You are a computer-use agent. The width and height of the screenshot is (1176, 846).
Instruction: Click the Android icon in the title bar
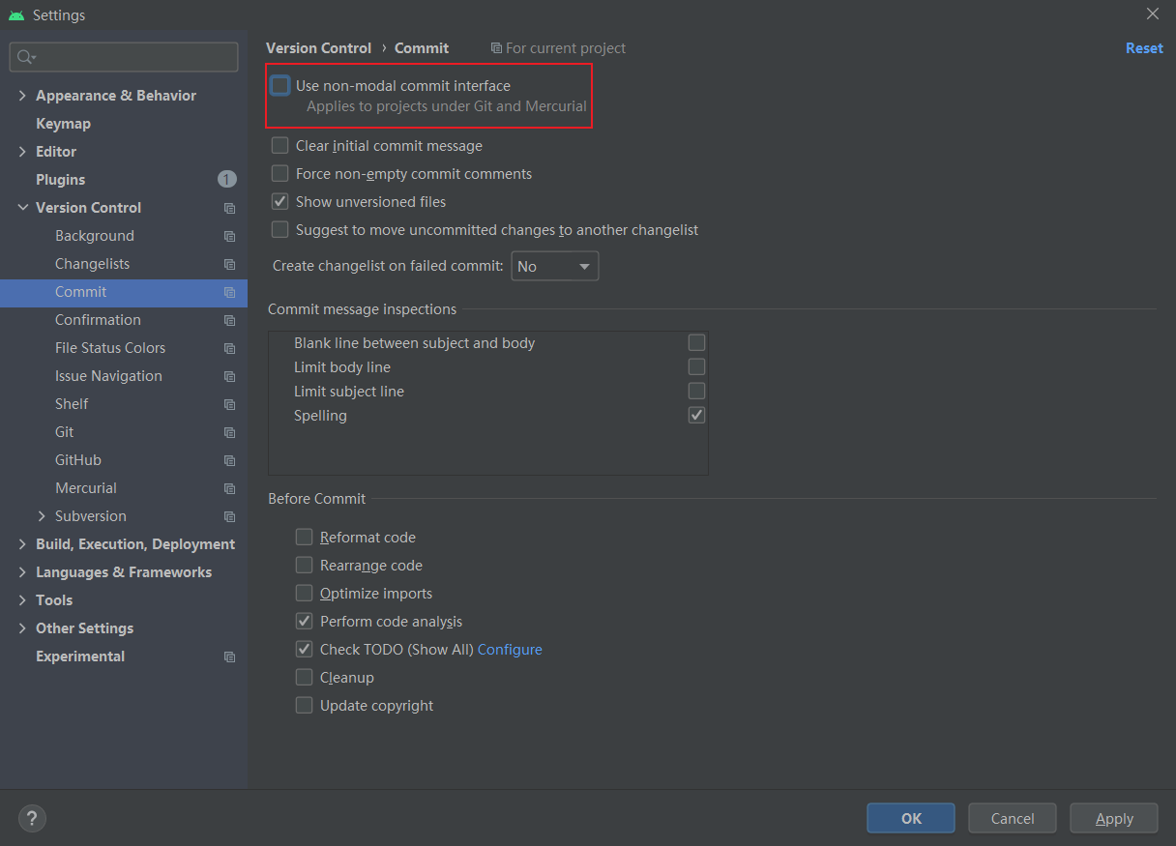(x=16, y=15)
